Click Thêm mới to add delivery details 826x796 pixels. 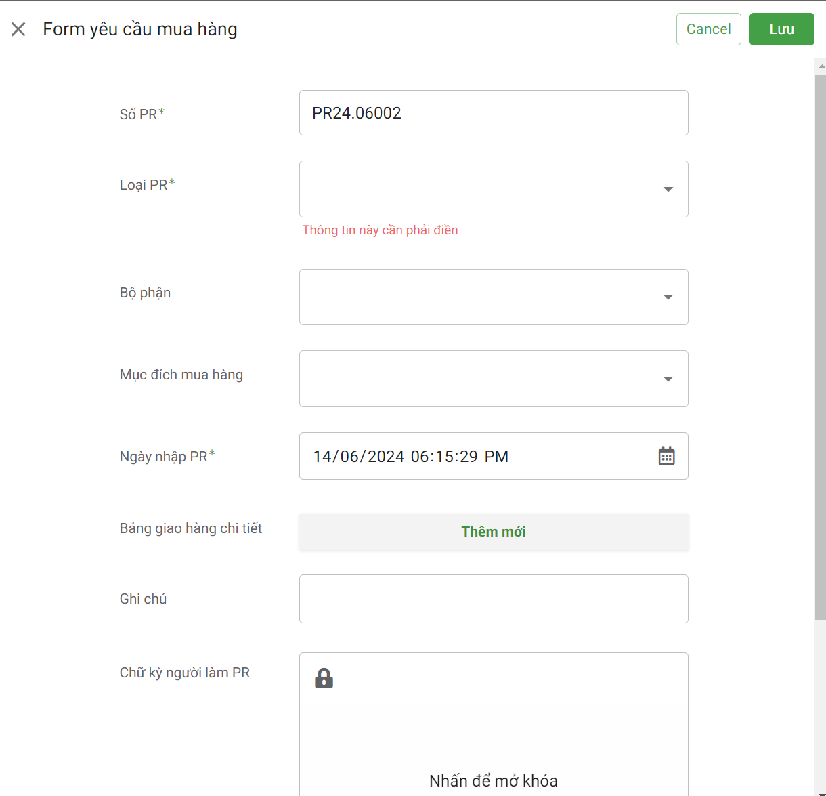(x=494, y=532)
